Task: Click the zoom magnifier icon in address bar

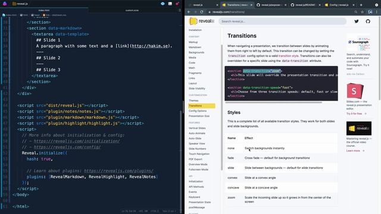Action: [356, 12]
